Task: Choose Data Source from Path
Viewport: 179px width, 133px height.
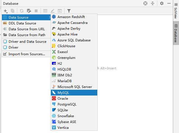Action: pyautogui.click(x=26, y=35)
